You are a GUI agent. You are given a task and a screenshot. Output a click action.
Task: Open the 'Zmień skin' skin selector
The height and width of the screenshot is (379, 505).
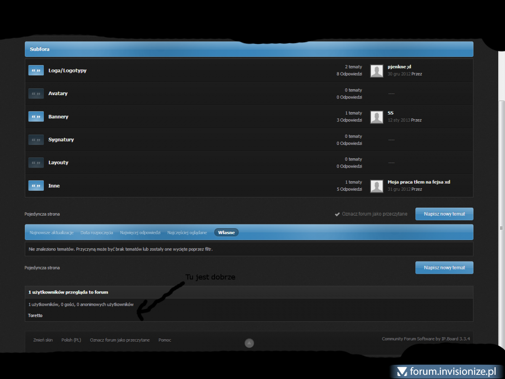pos(43,340)
